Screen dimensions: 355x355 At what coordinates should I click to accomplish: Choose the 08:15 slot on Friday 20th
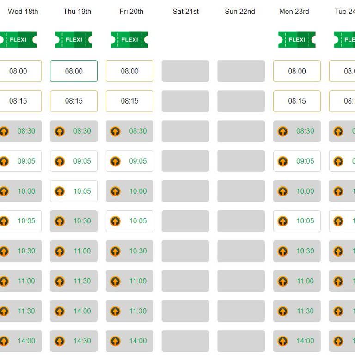point(129,101)
